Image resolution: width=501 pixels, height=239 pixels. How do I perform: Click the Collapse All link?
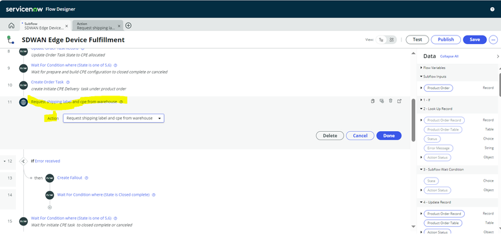click(449, 56)
